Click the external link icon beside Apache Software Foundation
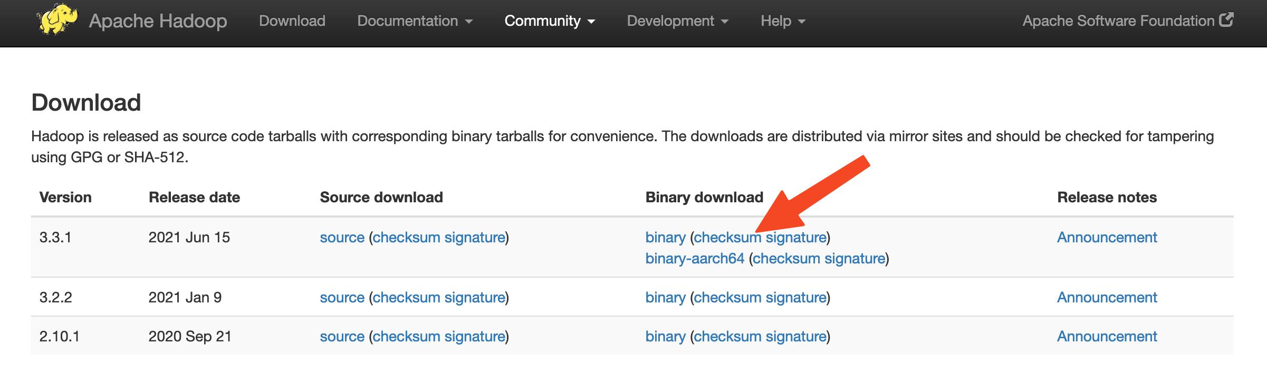This screenshot has width=1267, height=373. [x=1226, y=20]
